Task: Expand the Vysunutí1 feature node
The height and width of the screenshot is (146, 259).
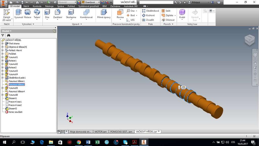Action: tap(2, 57)
